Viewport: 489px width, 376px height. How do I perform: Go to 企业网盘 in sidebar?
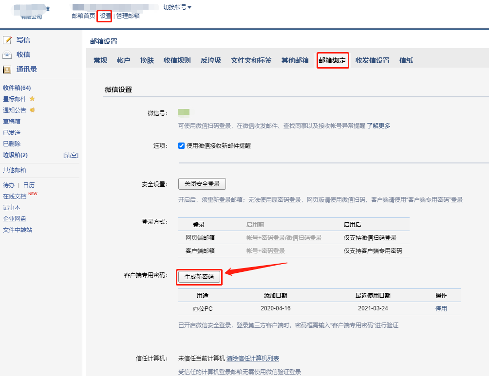coord(15,219)
